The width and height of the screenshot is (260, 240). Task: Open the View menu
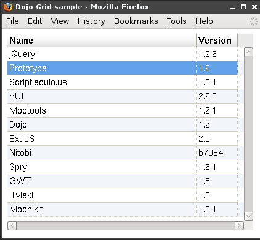(60, 21)
